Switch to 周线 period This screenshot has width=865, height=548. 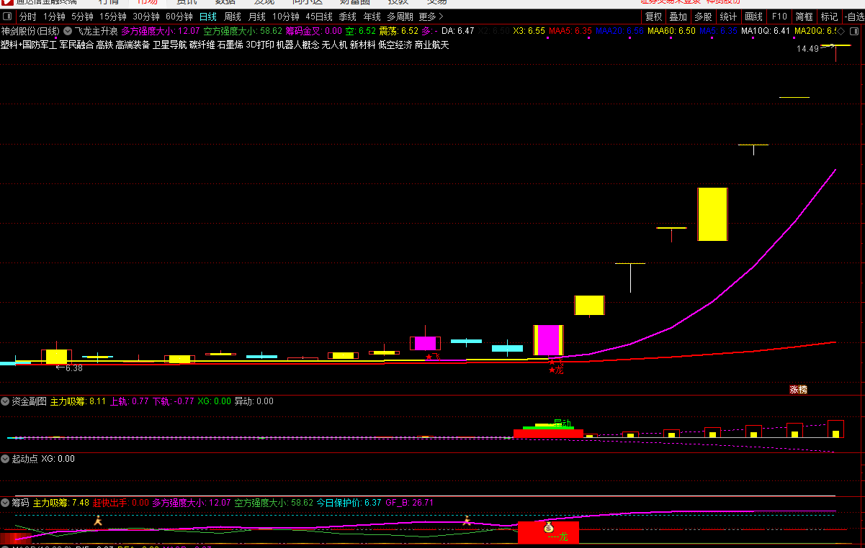point(233,17)
